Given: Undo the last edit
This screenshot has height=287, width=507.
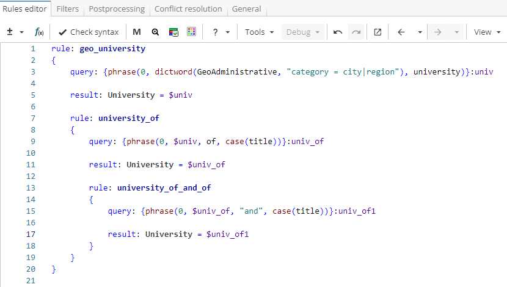Looking at the screenshot, I should click(338, 32).
